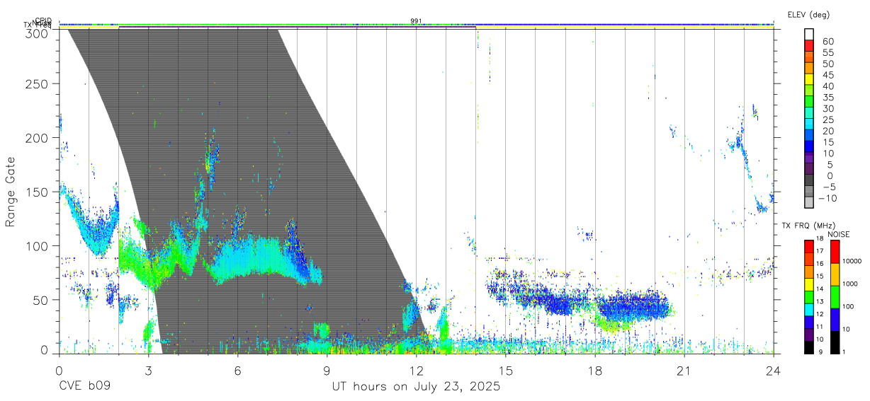Pick the black bottom segment of the TX FRQ colorbar

pyautogui.click(x=809, y=347)
